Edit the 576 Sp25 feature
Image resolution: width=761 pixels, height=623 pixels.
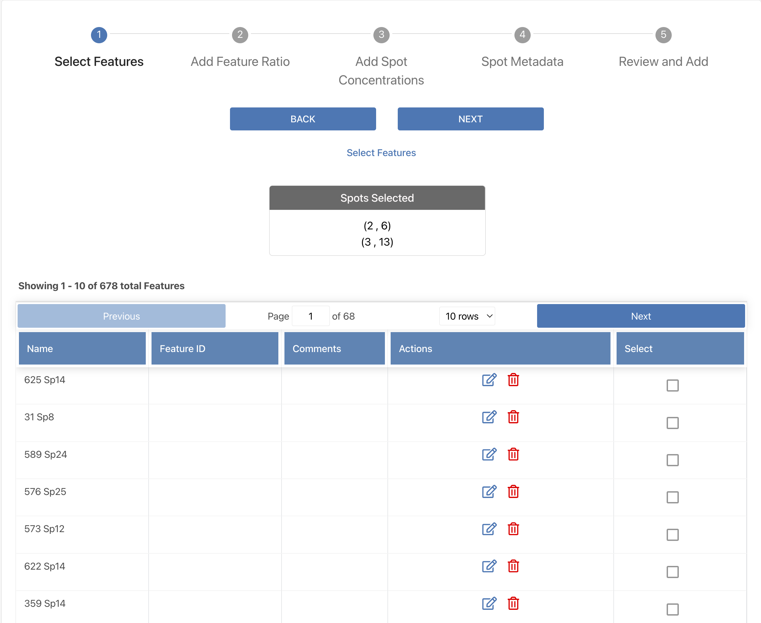click(x=489, y=492)
